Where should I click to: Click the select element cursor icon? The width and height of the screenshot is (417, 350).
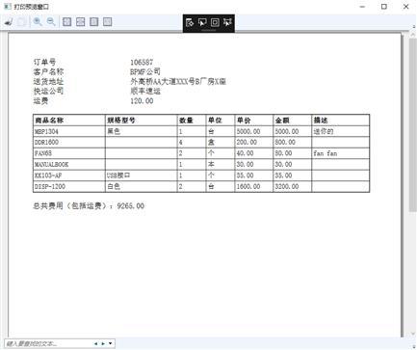202,22
